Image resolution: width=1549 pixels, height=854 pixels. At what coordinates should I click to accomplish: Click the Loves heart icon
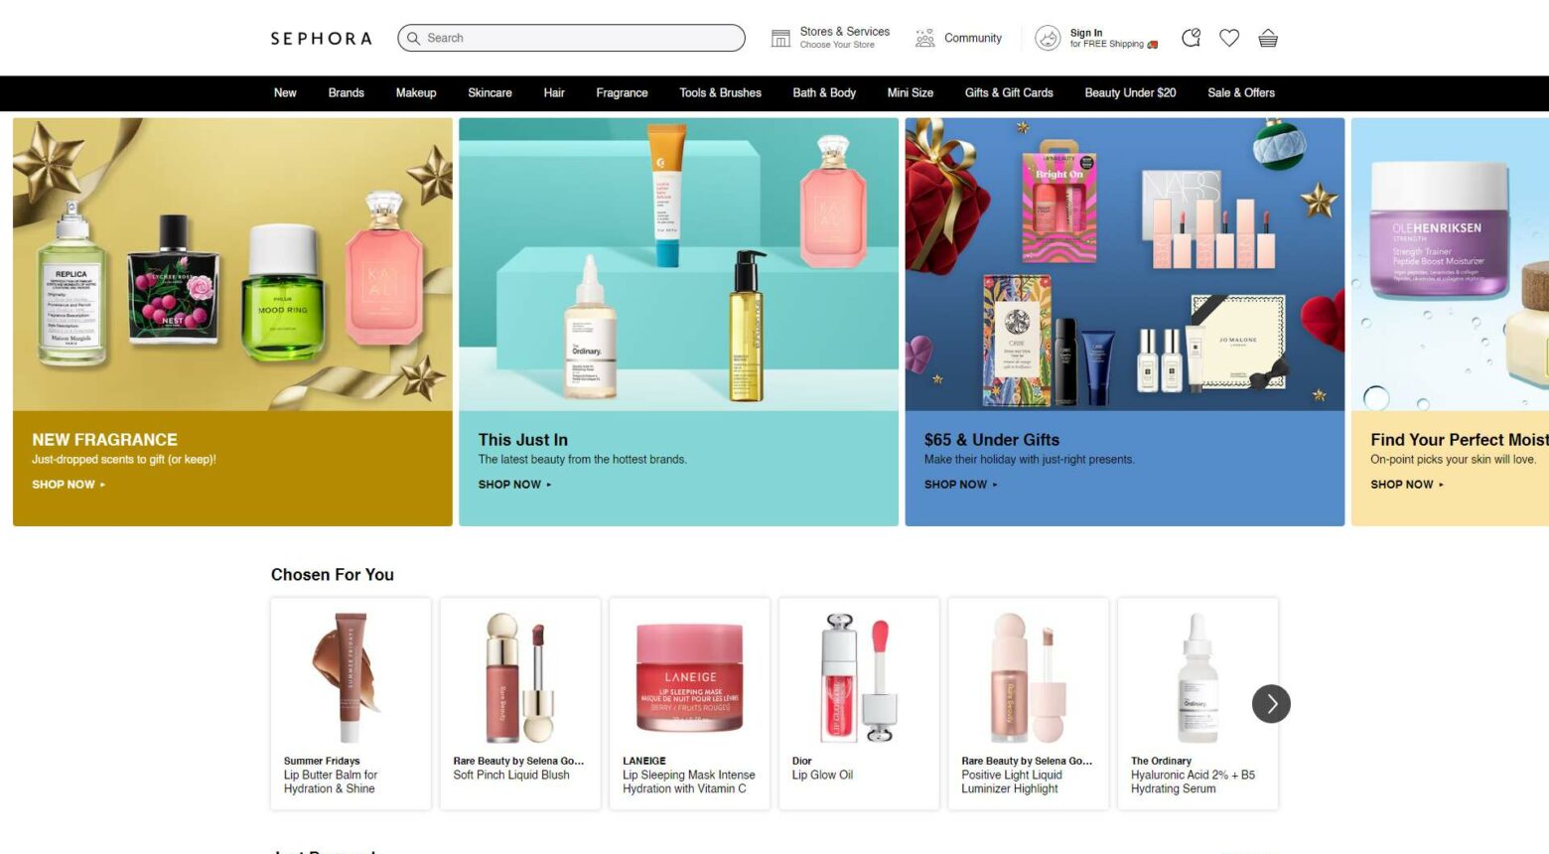(1229, 38)
